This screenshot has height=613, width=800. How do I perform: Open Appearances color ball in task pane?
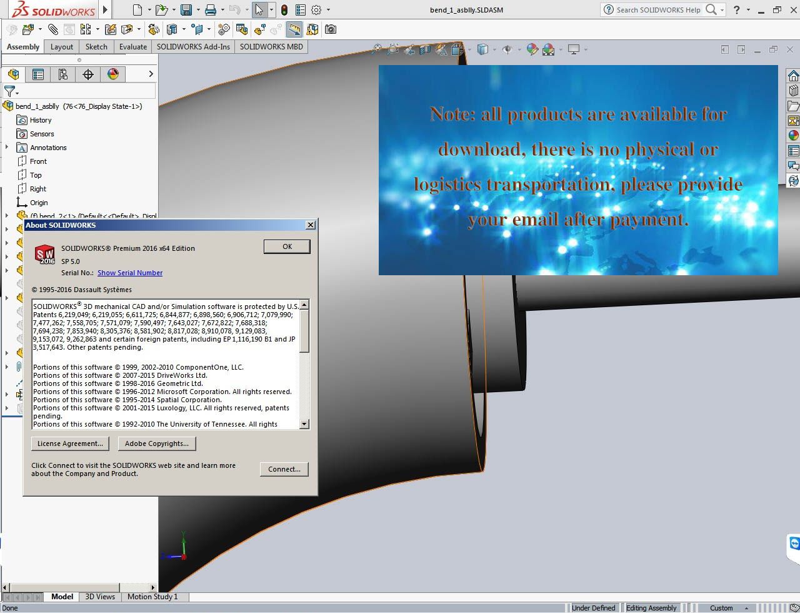tap(793, 136)
